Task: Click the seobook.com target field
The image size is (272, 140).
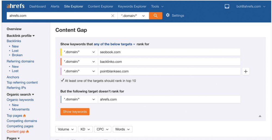Action: [169, 52]
